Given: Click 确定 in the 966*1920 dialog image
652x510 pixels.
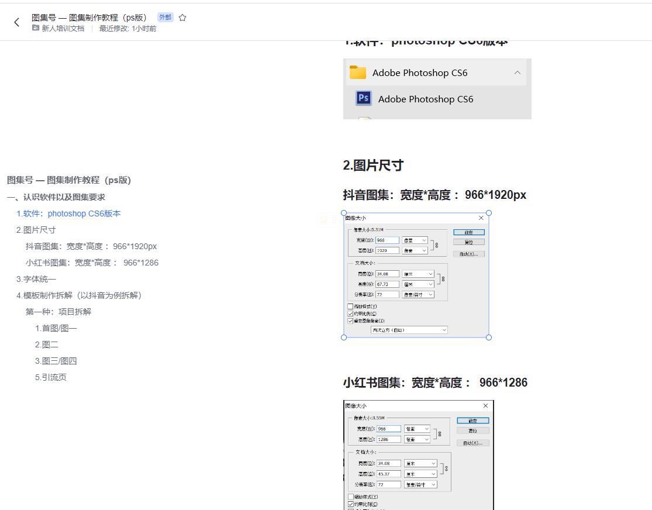Looking at the screenshot, I should [468, 232].
